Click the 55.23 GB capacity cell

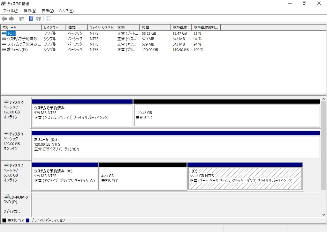149,33
